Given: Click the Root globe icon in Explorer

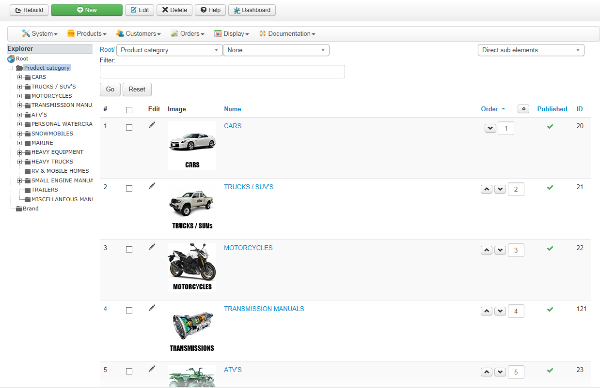Looking at the screenshot, I should coord(11,59).
